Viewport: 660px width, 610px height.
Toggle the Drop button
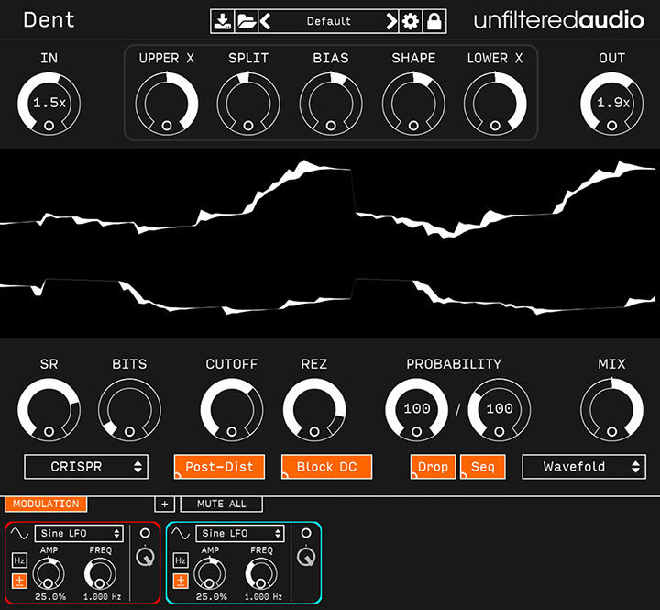click(433, 467)
